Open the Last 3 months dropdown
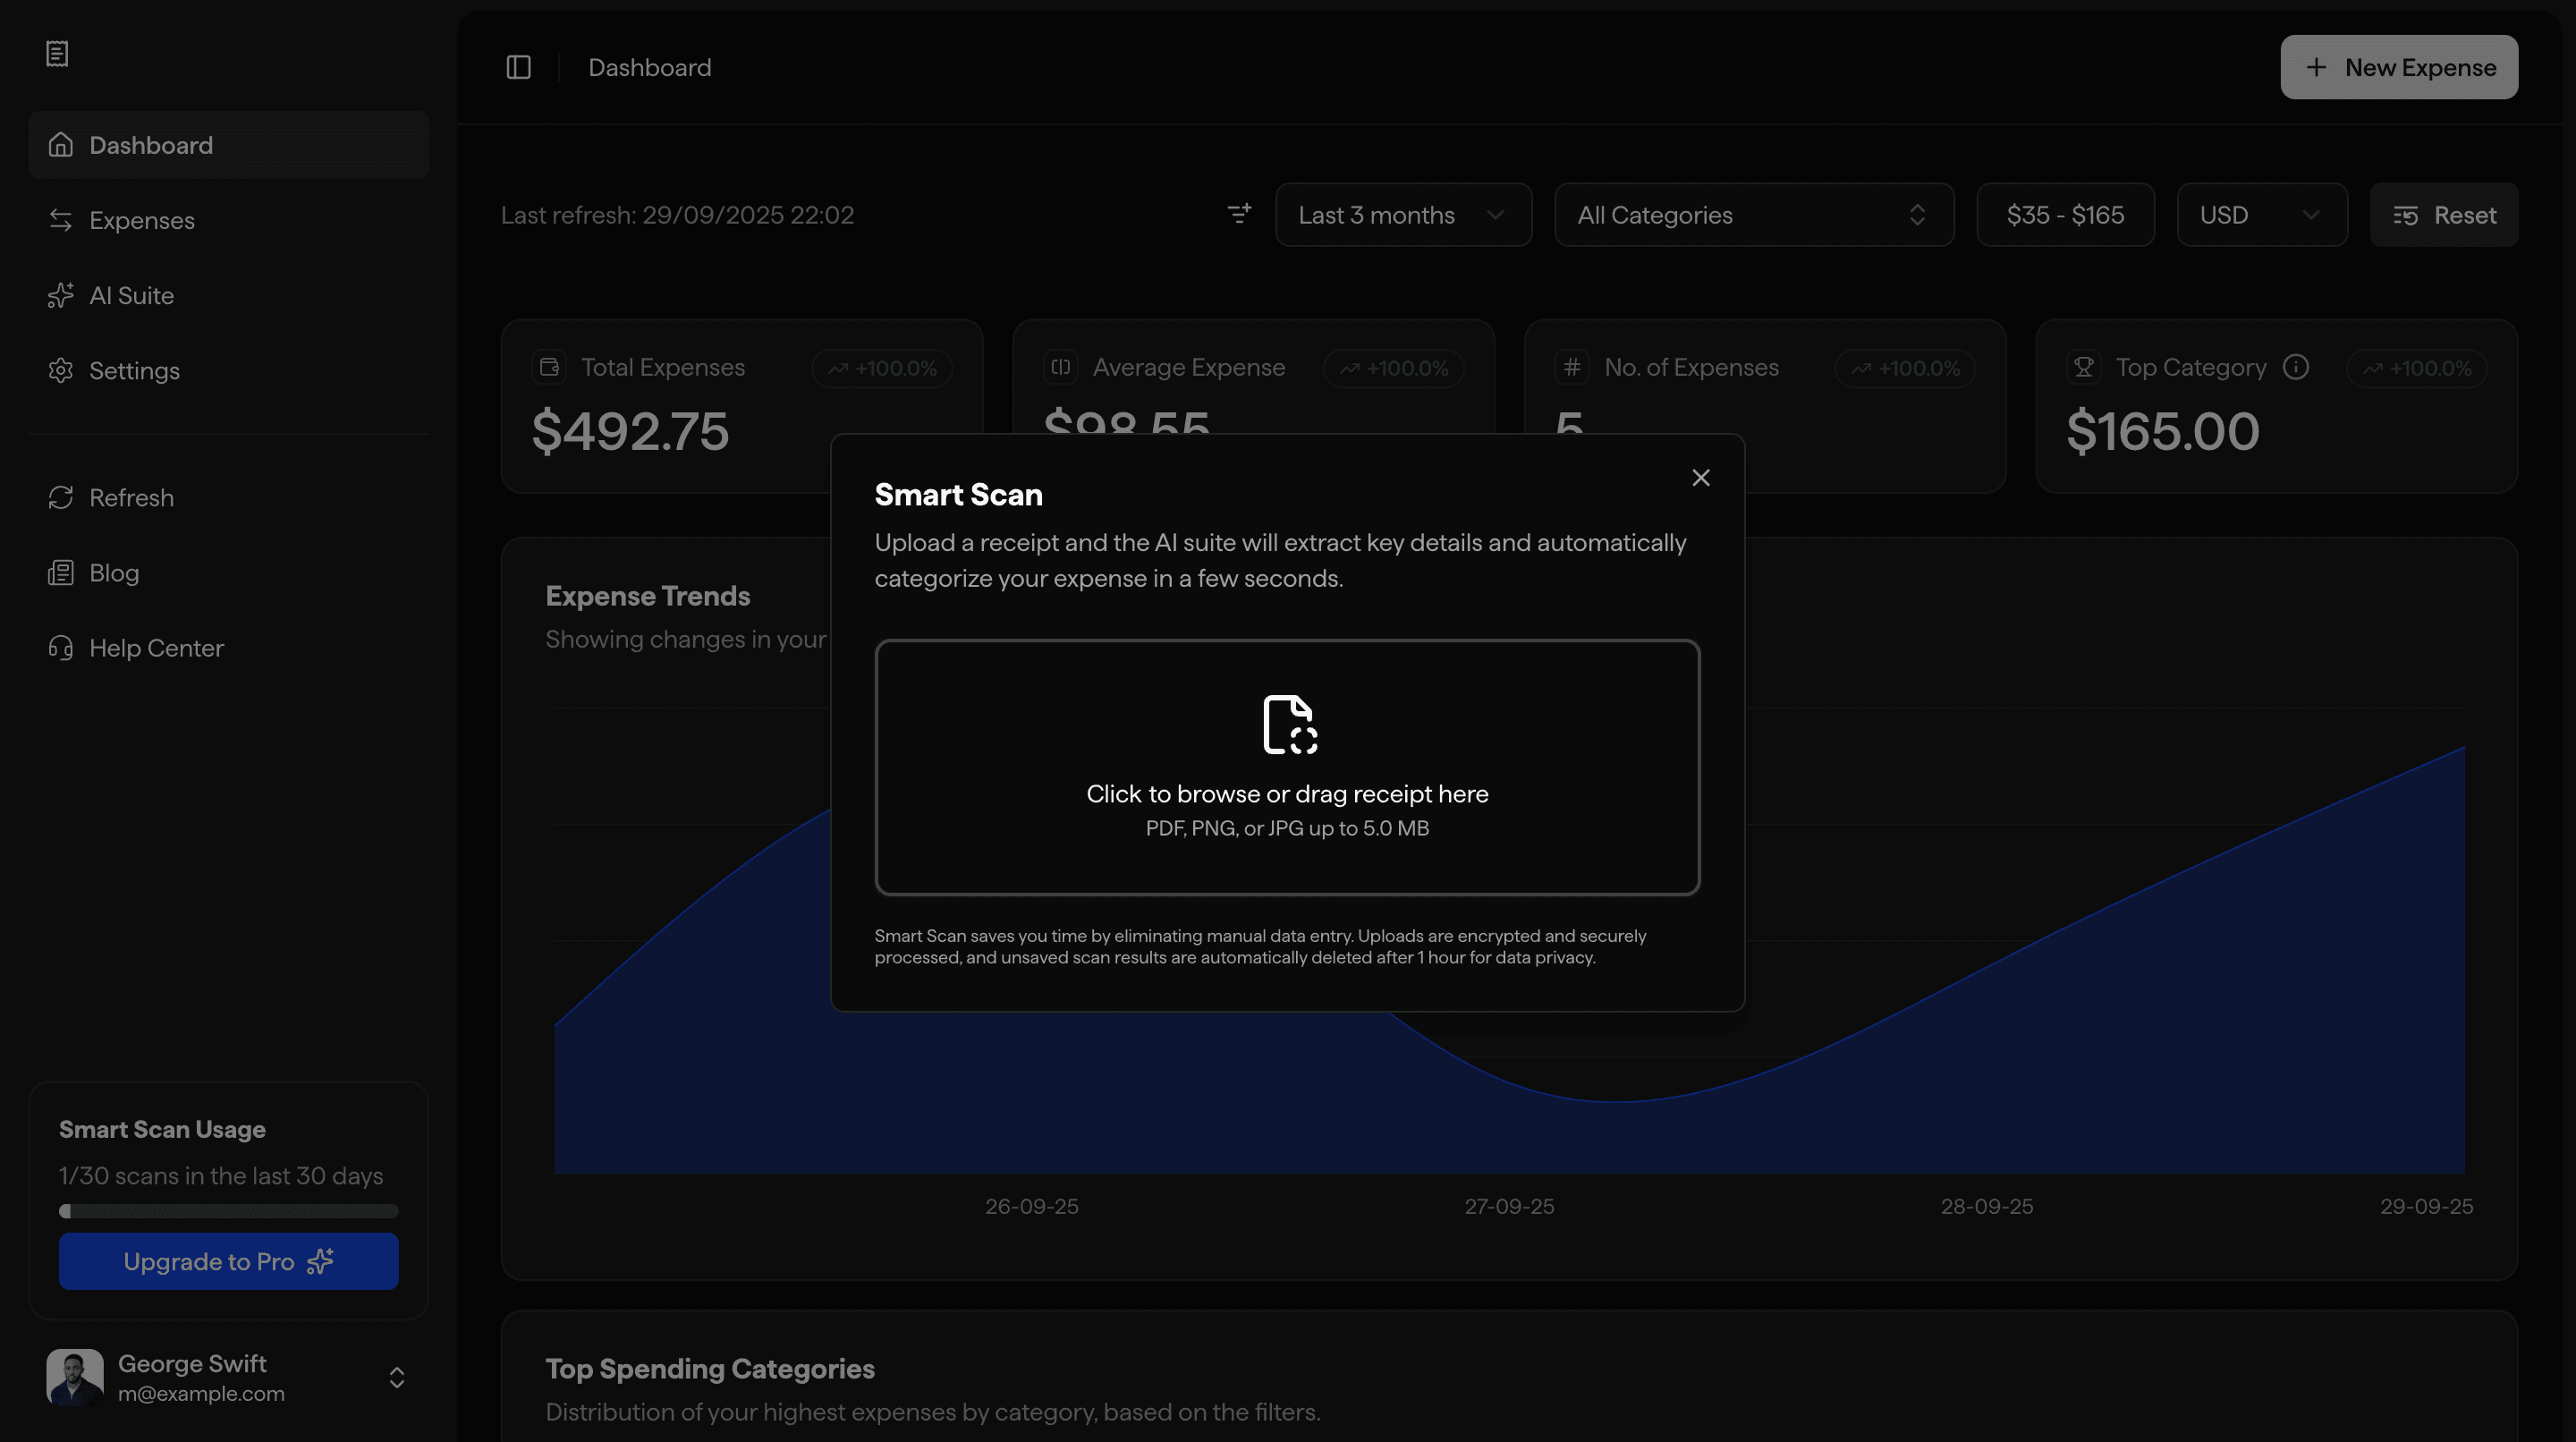Image resolution: width=2576 pixels, height=1442 pixels. [1403, 214]
